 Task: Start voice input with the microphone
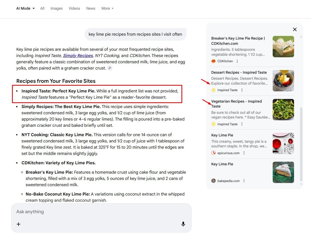183,224
